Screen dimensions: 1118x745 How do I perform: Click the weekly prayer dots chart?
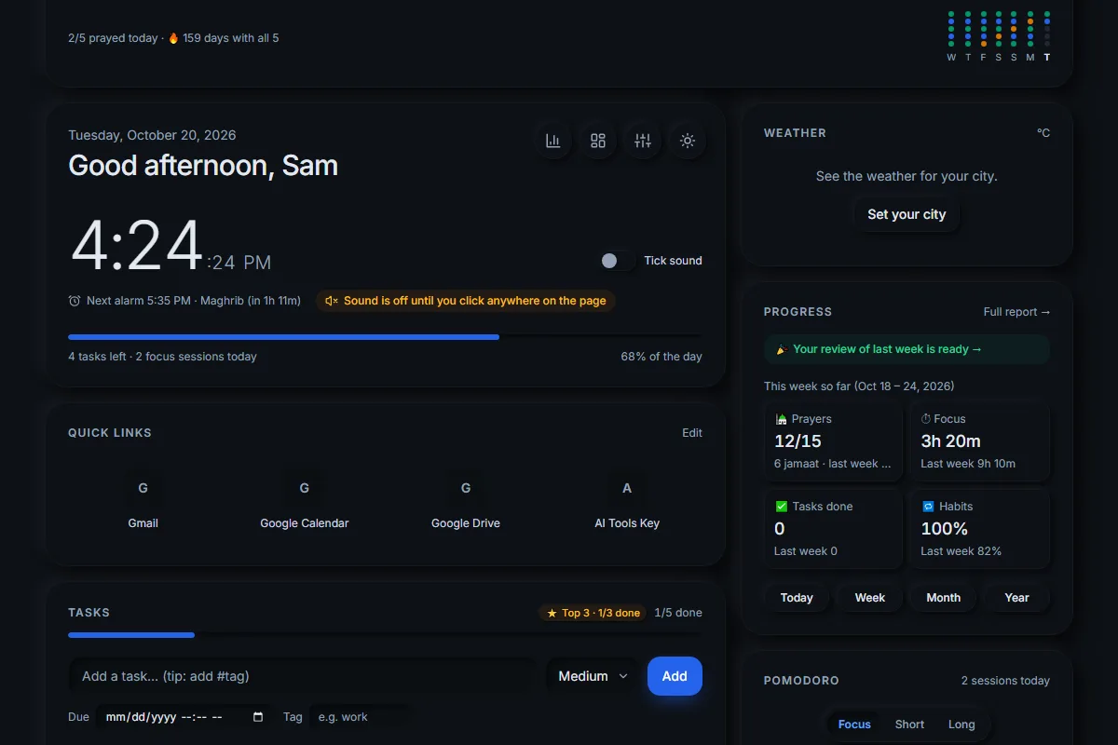coord(999,35)
